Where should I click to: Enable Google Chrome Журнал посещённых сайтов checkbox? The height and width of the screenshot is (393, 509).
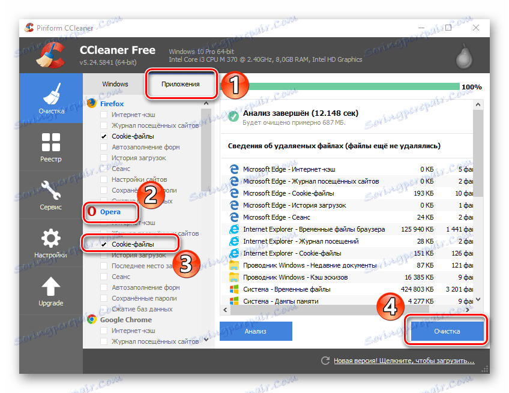tap(104, 341)
